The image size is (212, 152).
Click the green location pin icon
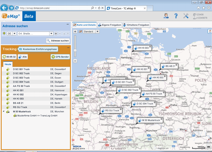pyautogui.click(x=4, y=33)
